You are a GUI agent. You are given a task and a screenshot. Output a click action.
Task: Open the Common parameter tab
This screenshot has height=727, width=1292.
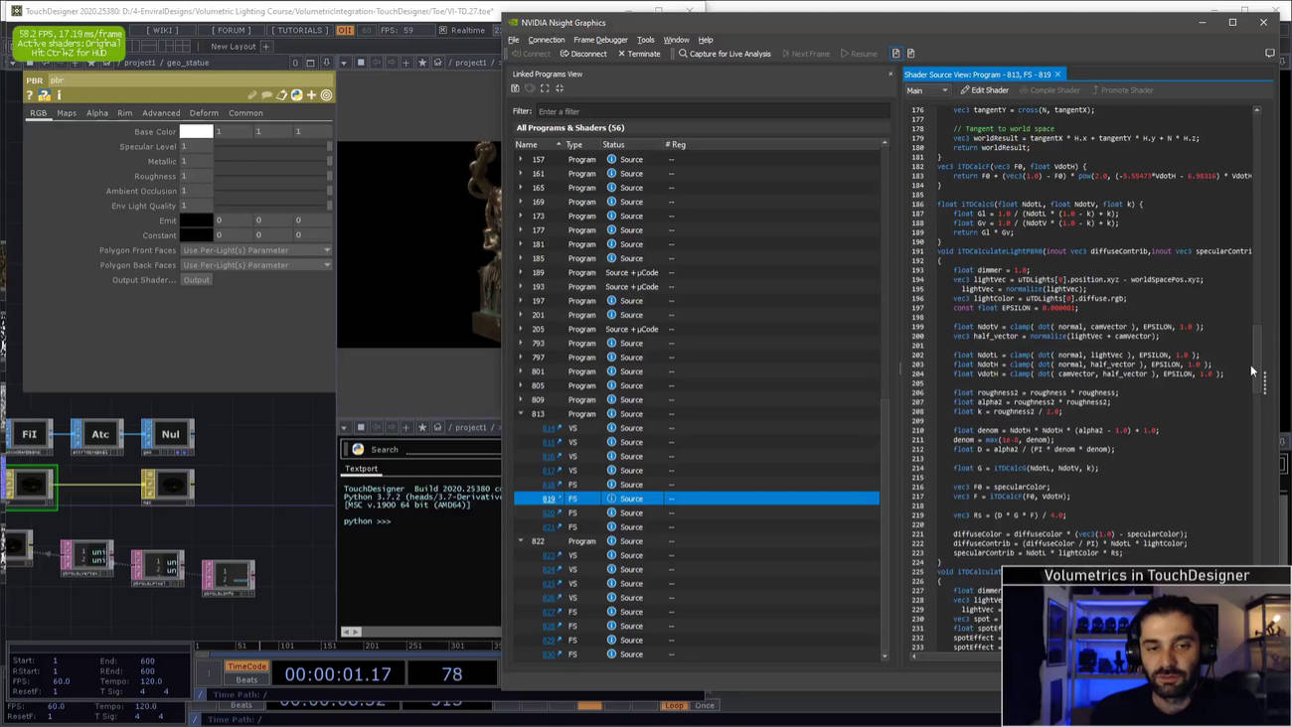click(x=245, y=113)
